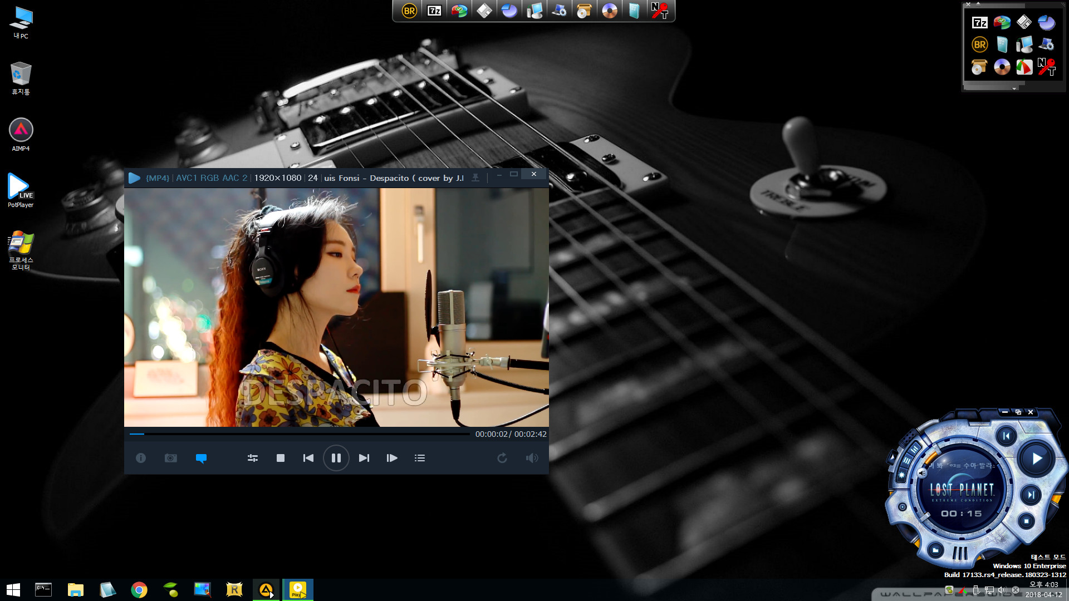
Task: Click the small arrow tab on AIMP widget edge
Action: (893, 457)
